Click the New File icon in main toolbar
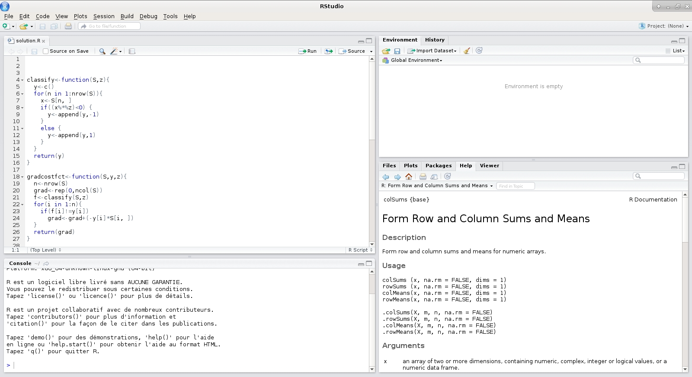 [6, 26]
